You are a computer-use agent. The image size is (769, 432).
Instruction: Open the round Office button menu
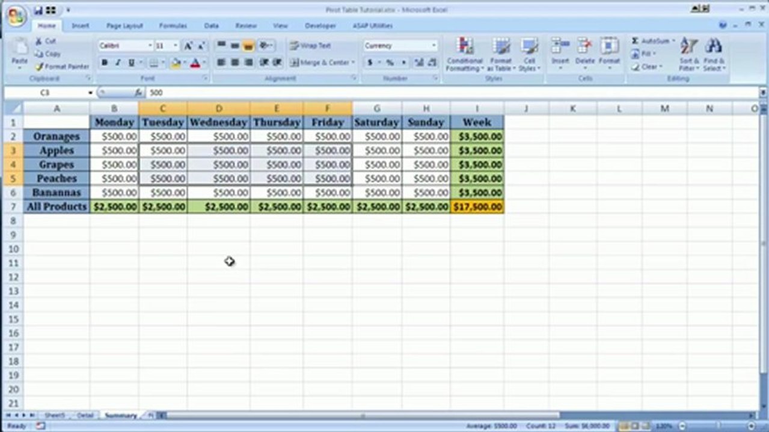click(x=16, y=16)
